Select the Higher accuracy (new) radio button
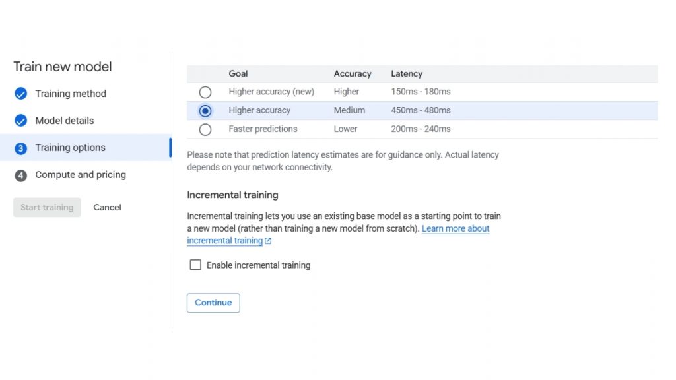676x380 pixels. pos(205,92)
